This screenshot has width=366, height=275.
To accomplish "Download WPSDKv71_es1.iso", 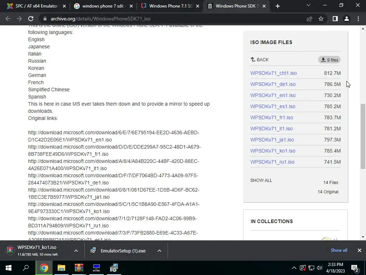I will [x=273, y=106].
